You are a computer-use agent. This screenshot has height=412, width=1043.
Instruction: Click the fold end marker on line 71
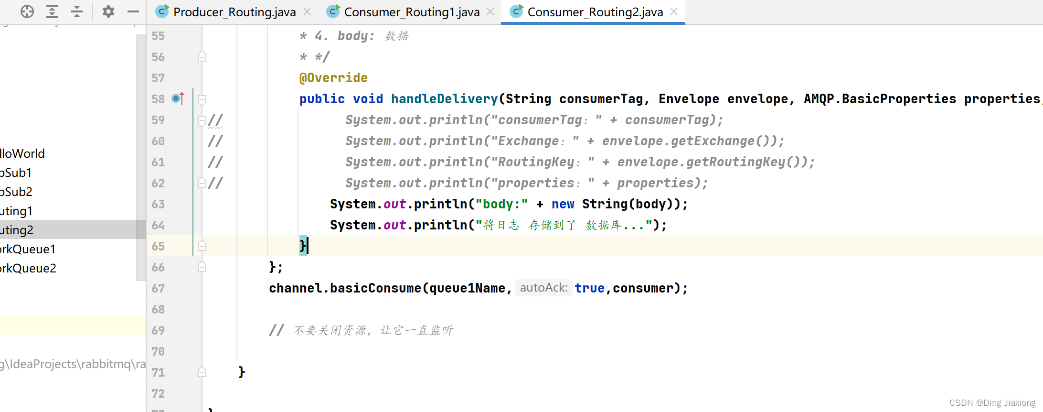click(x=202, y=372)
